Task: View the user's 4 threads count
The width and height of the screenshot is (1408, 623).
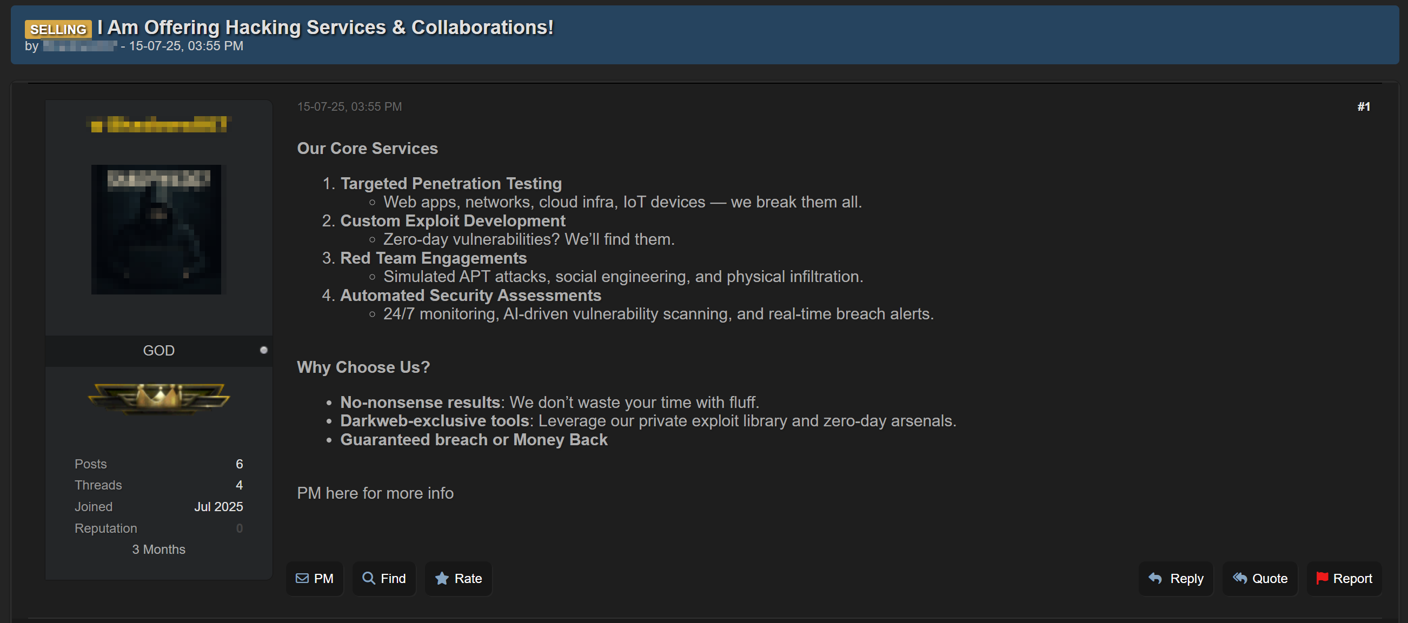Action: 239,485
